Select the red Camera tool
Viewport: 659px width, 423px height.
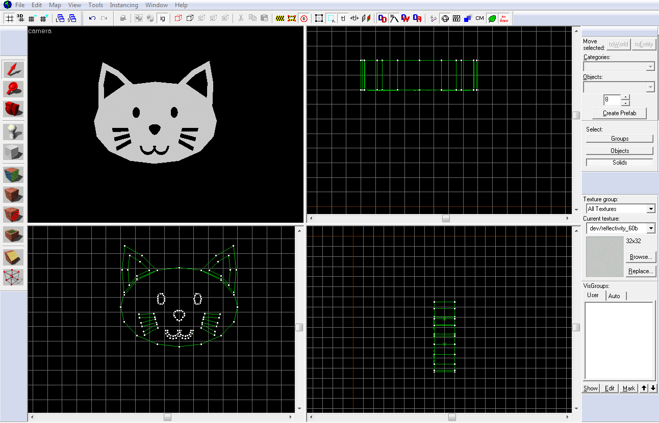[x=13, y=109]
